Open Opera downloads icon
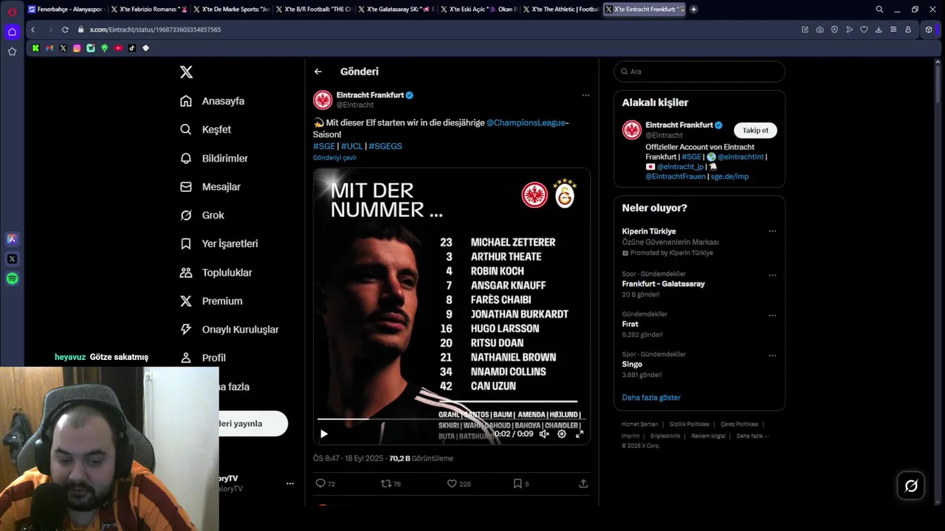Image resolution: width=945 pixels, height=531 pixels. coord(879,29)
